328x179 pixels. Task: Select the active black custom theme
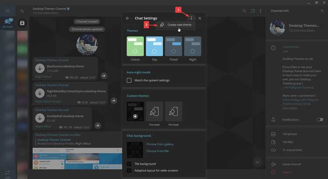click(x=135, y=111)
